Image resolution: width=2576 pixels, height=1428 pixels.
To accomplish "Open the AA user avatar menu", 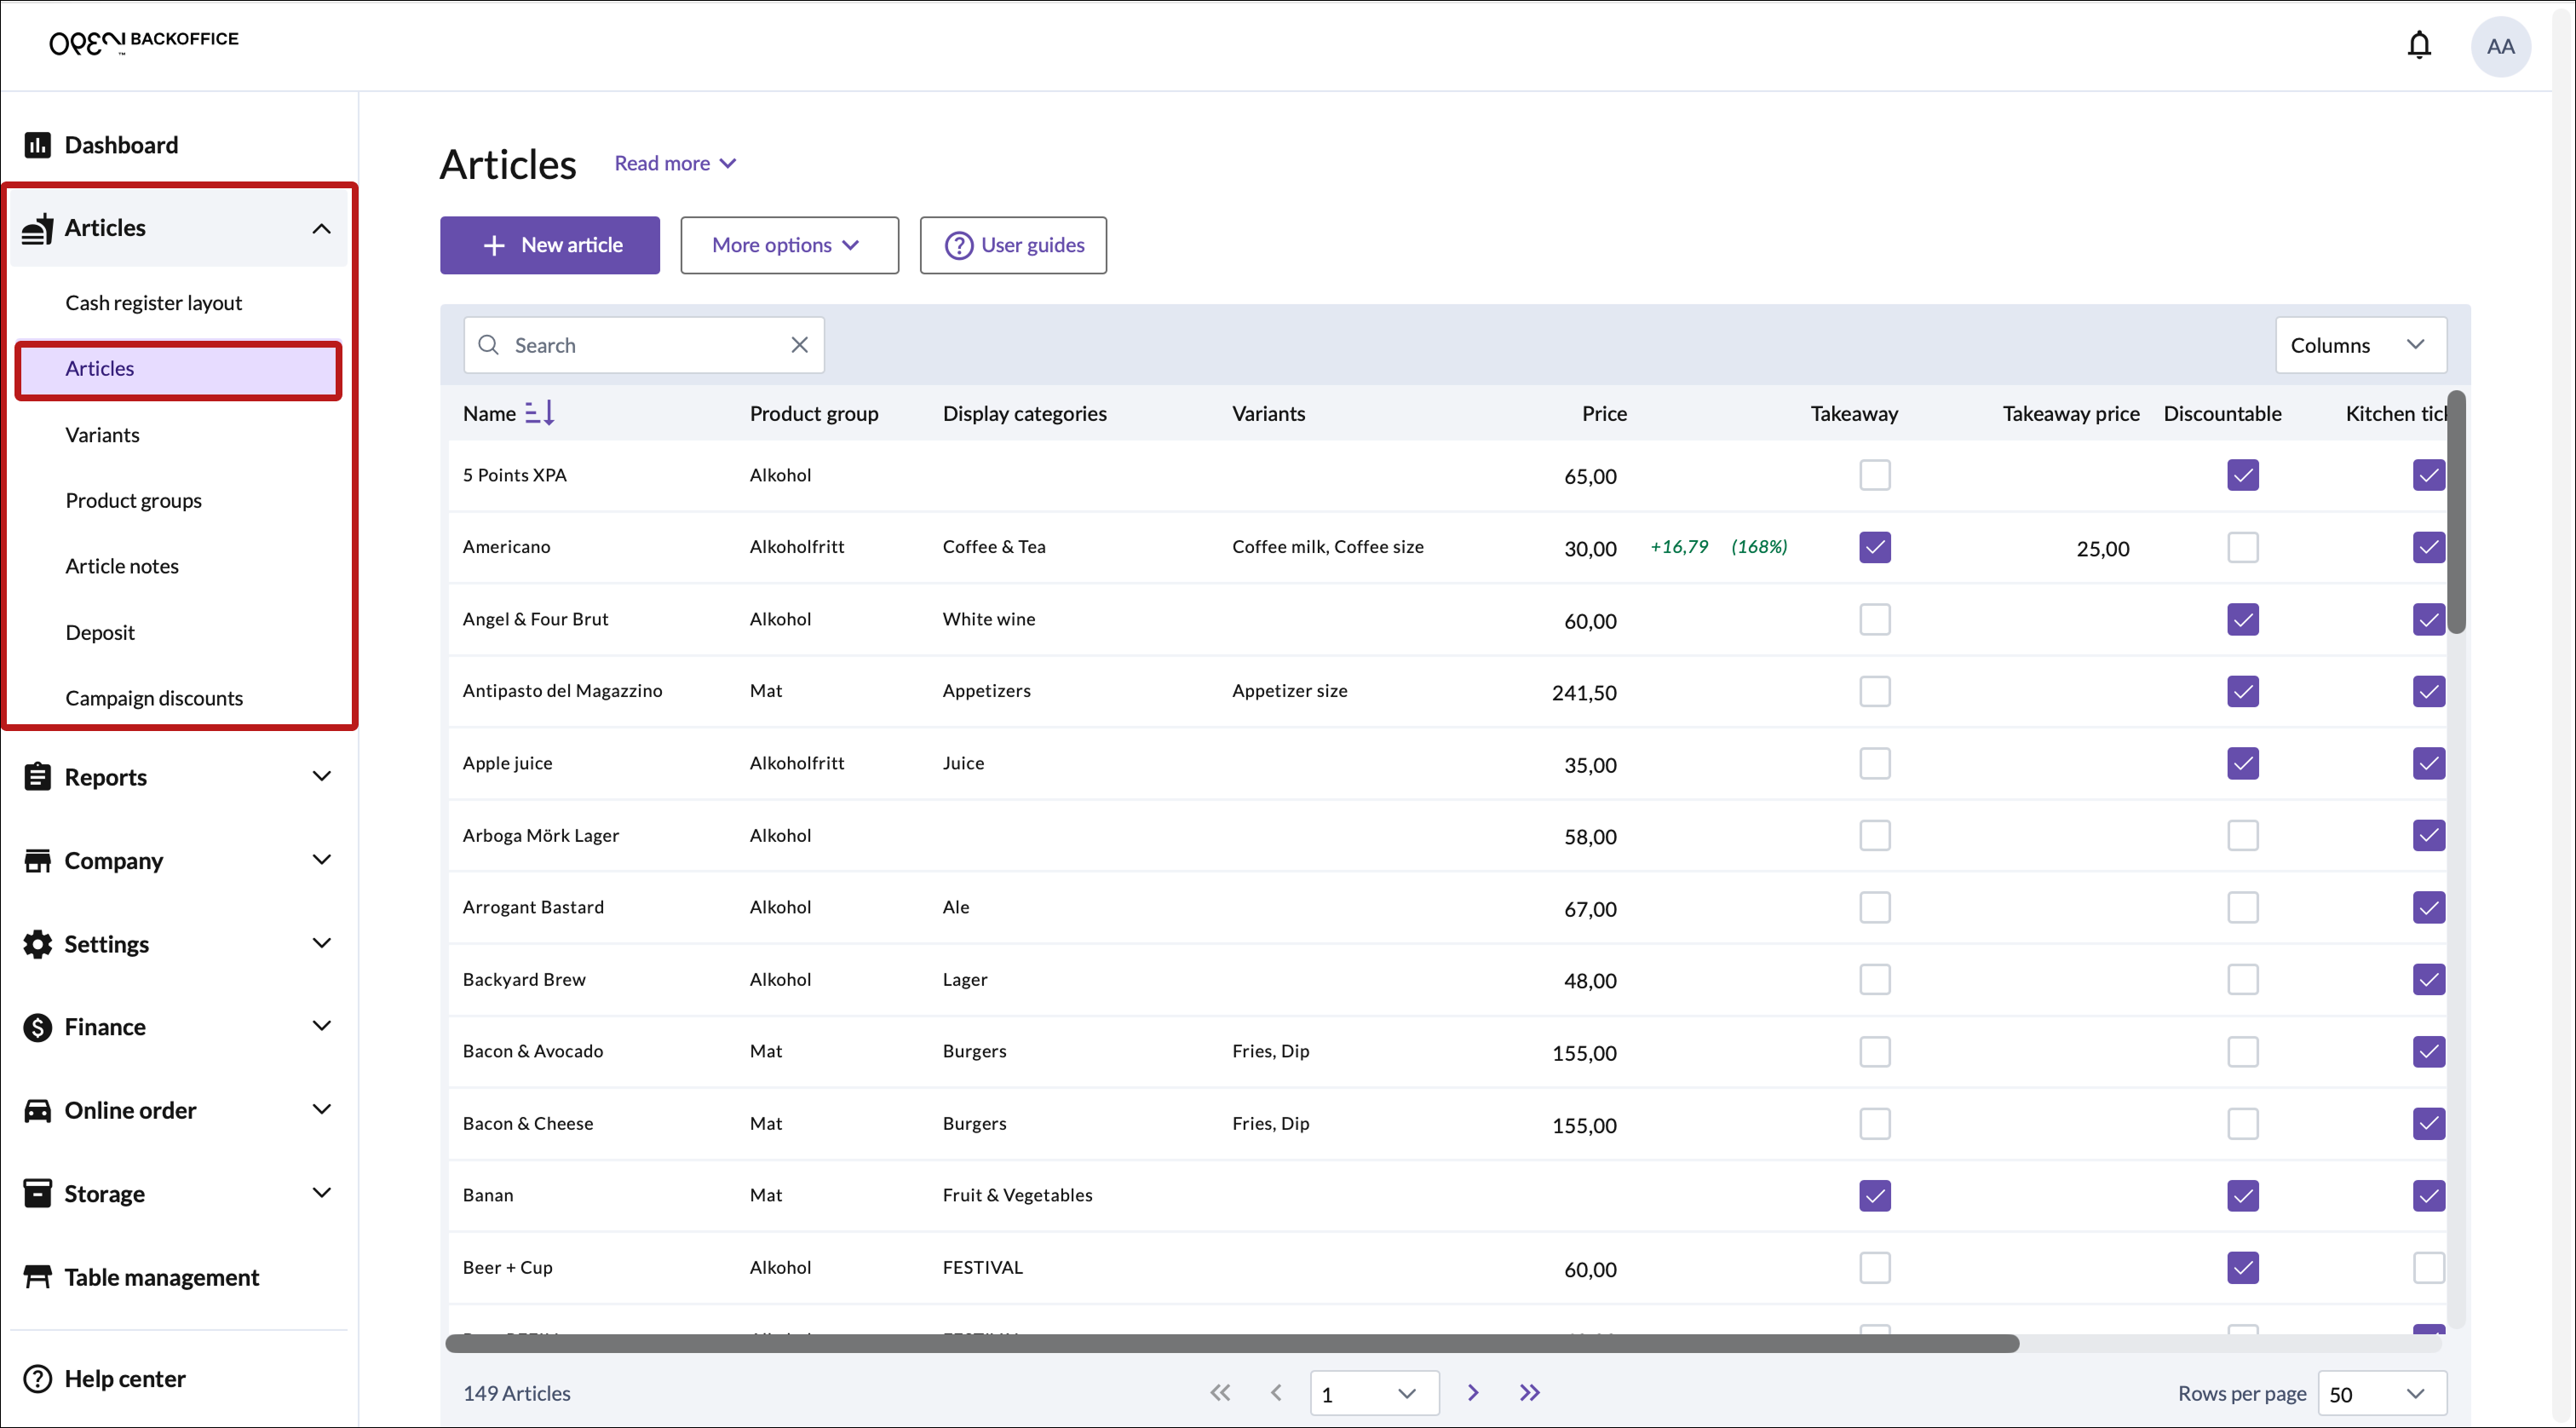I will point(2499,46).
